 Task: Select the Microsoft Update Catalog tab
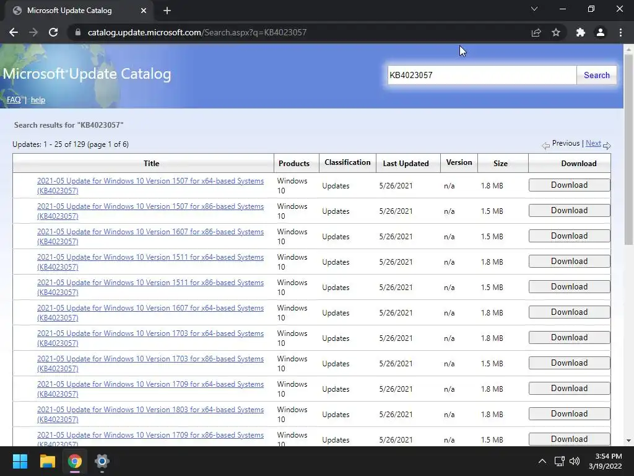tap(77, 11)
